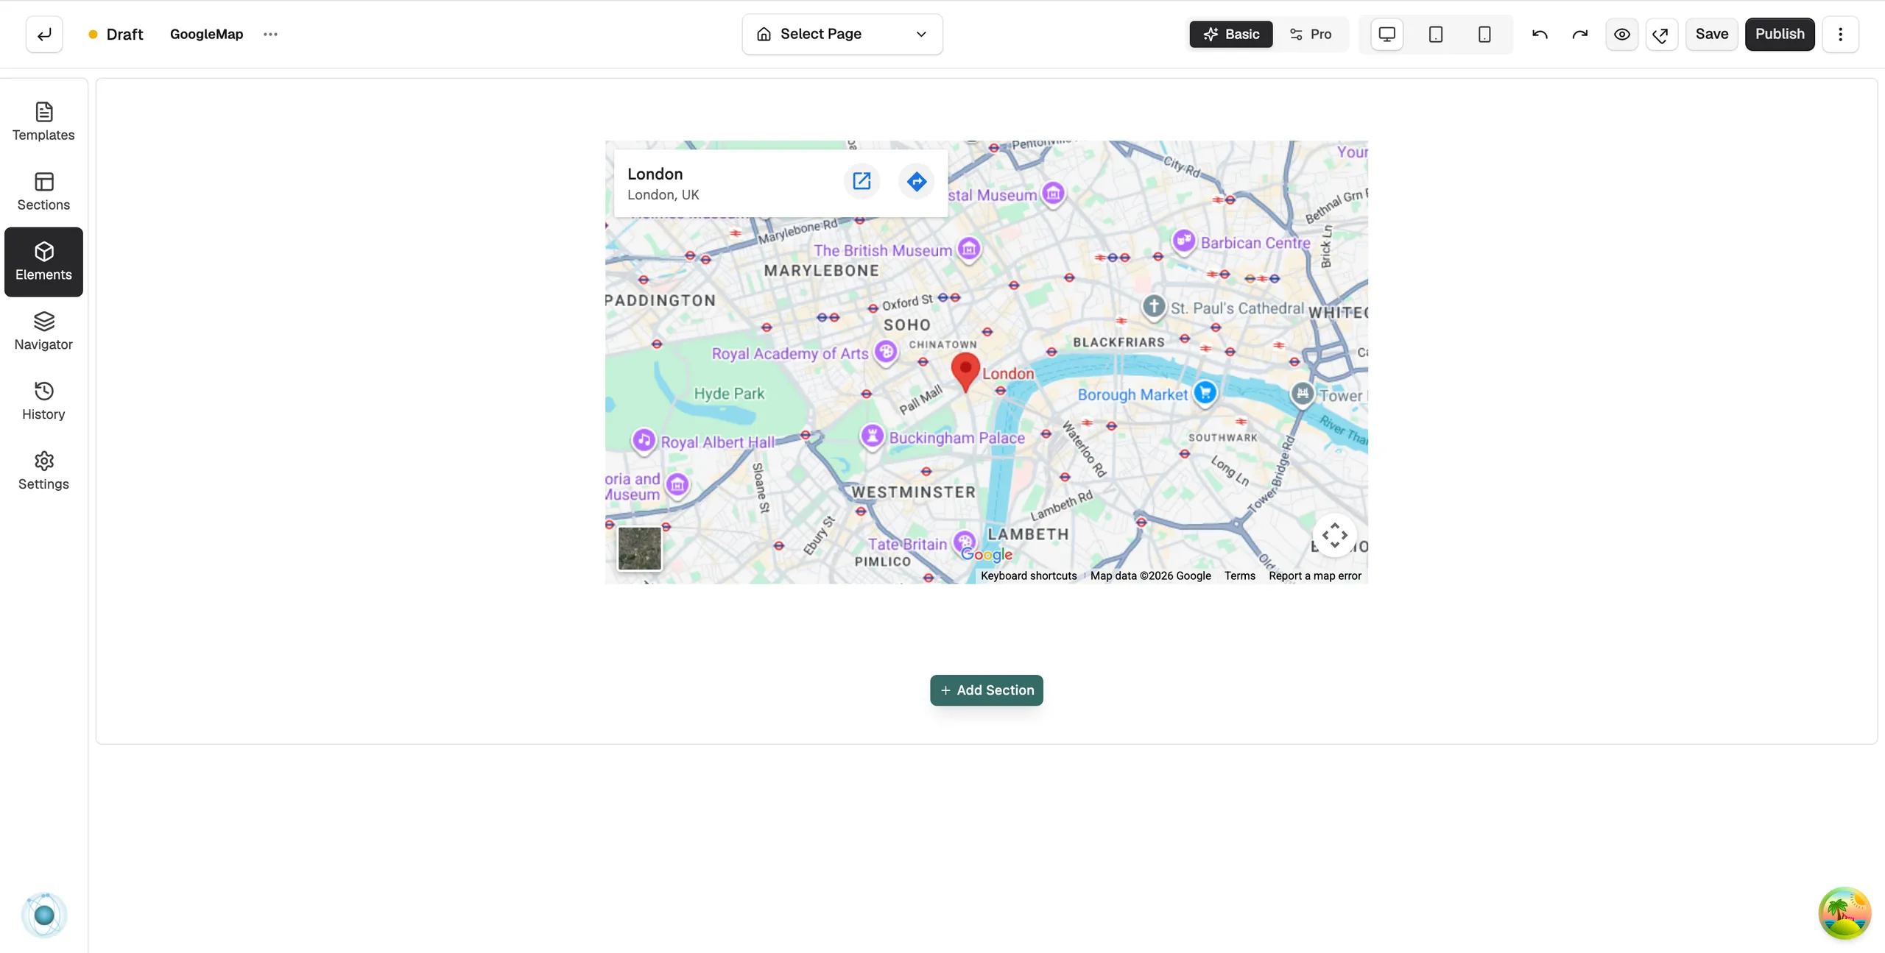
Task: Click Report a map error
Action: [x=1315, y=575]
